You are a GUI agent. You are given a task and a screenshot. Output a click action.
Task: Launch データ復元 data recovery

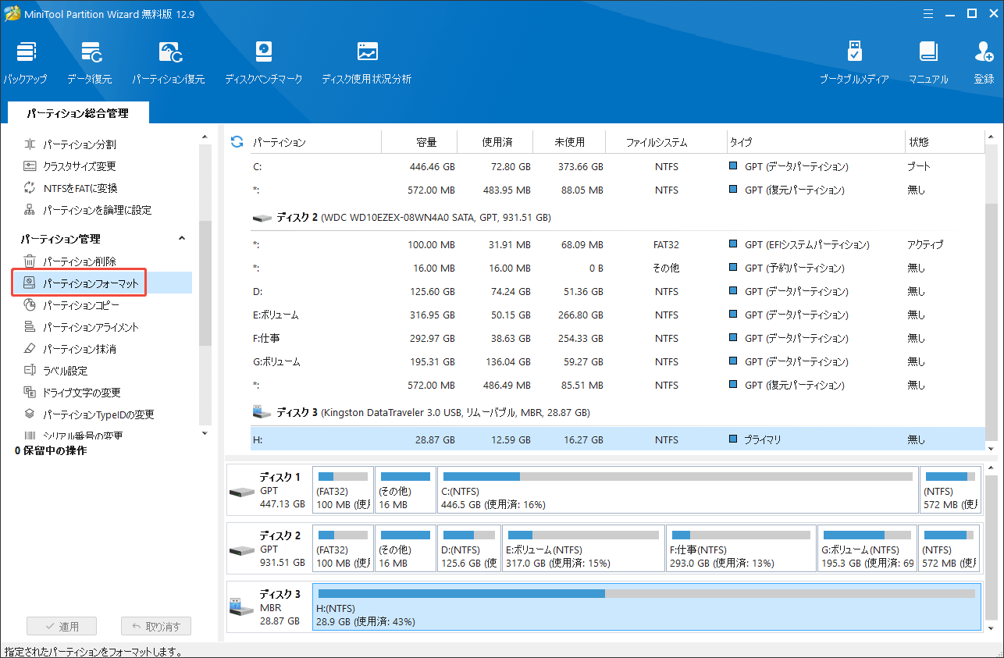(x=90, y=62)
